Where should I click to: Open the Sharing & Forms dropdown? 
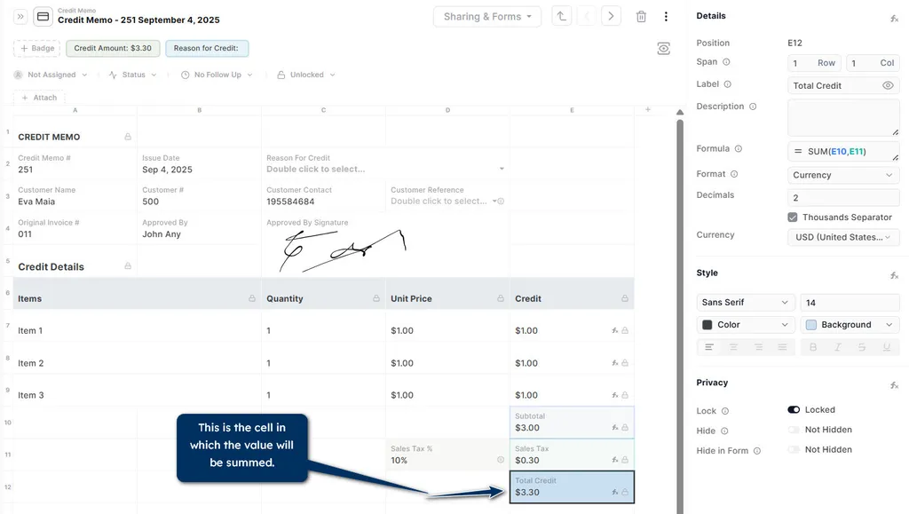tap(486, 17)
